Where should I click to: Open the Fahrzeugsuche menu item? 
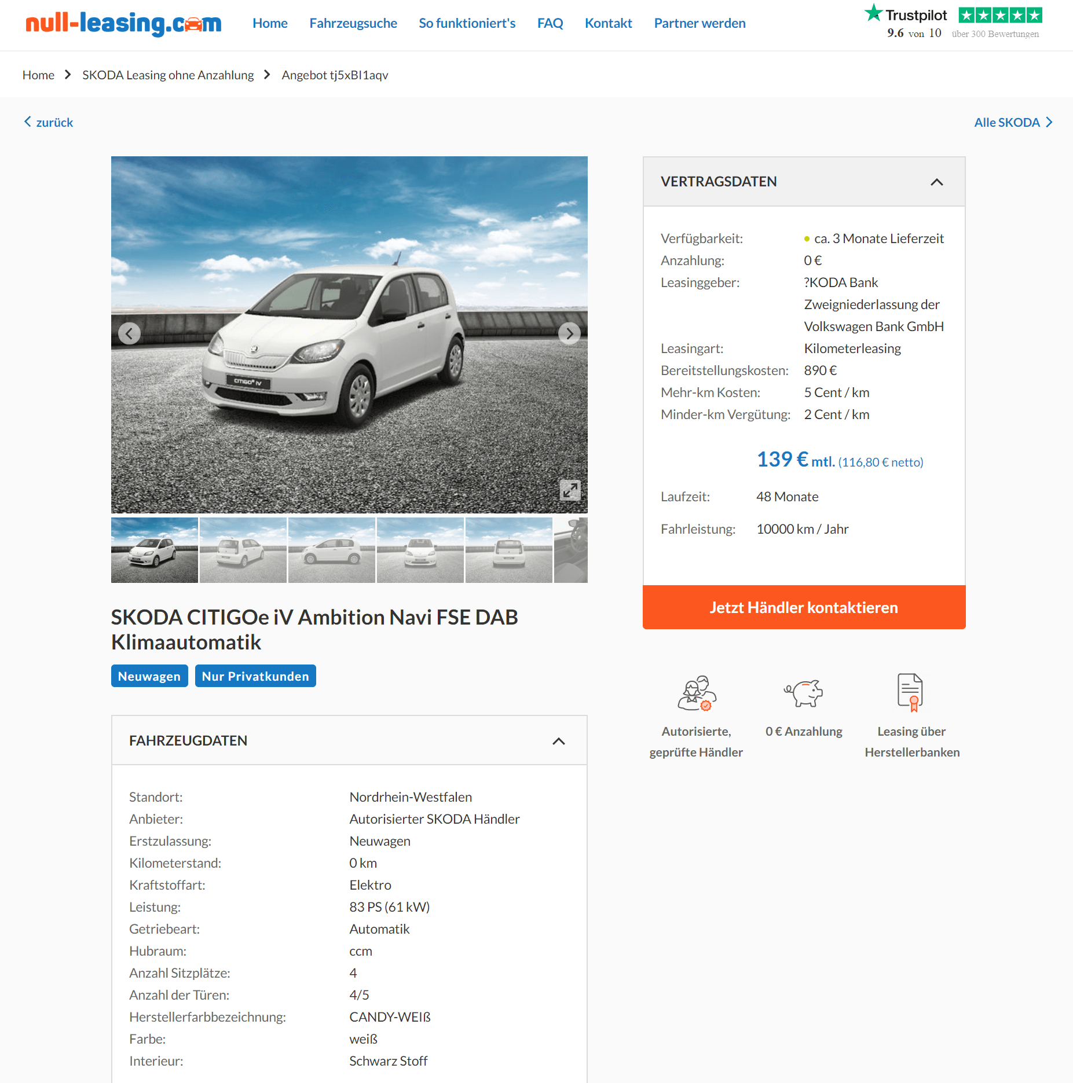[353, 23]
